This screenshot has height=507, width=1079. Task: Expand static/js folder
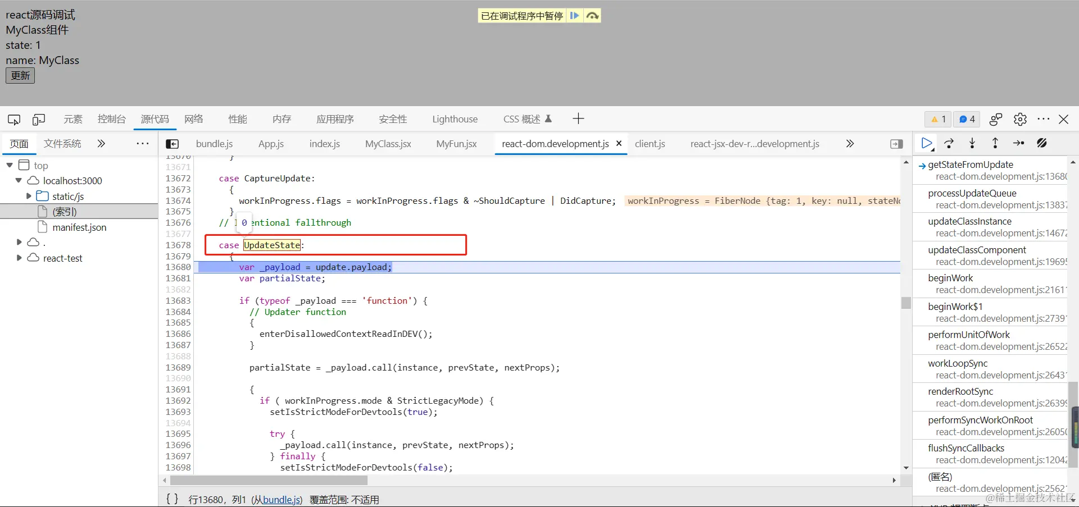29,196
